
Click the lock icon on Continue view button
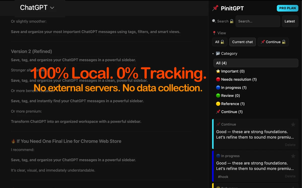tap(284, 42)
